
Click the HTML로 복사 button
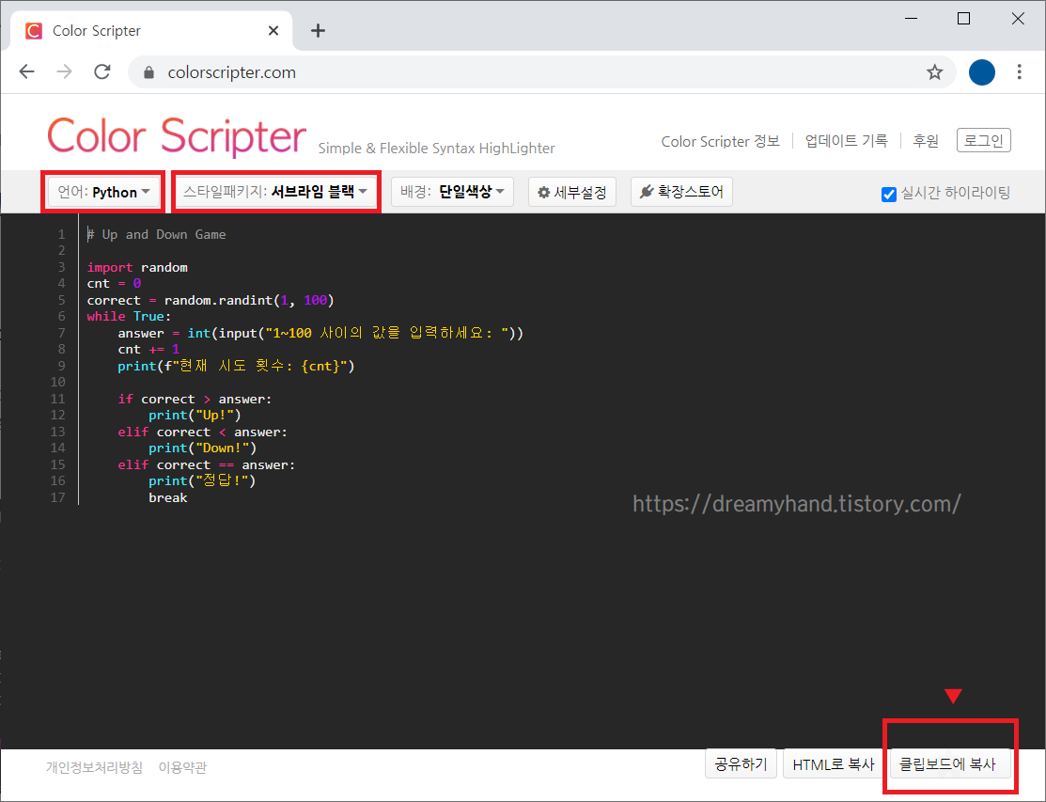834,764
